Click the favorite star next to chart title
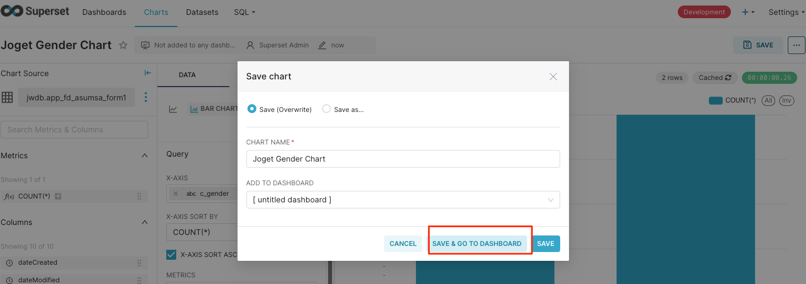806x284 pixels. [x=123, y=45]
